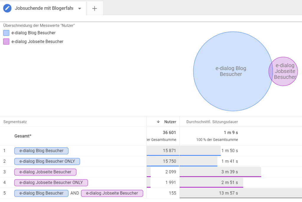Viewport: 302px width, 202px height.
Task: Add a new tab with plus icon
Action: (x=94, y=9)
